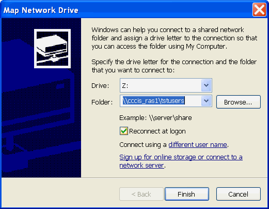Cancel the drive mapping
269x209 pixels.
239,194
